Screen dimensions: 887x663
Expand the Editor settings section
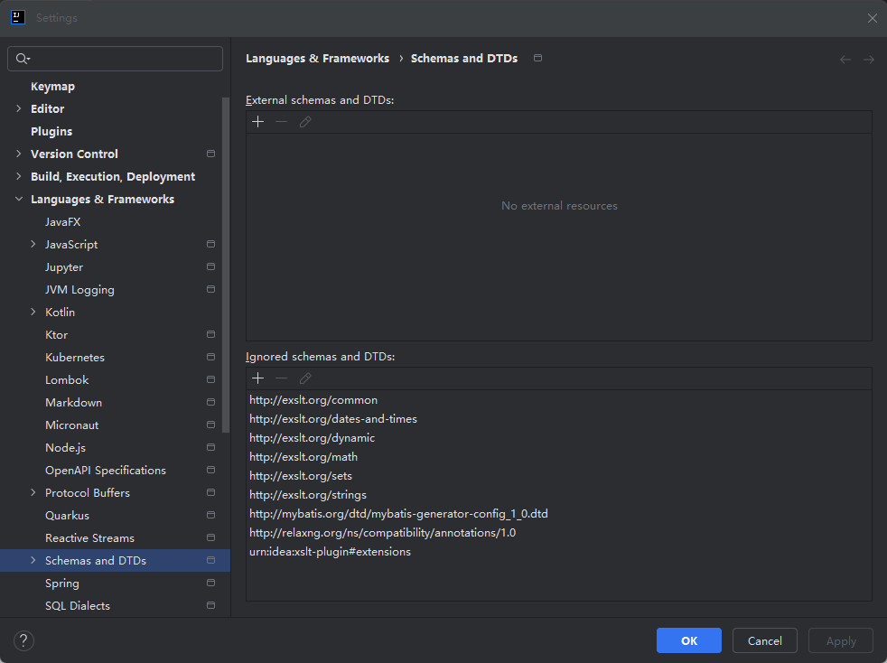18,109
